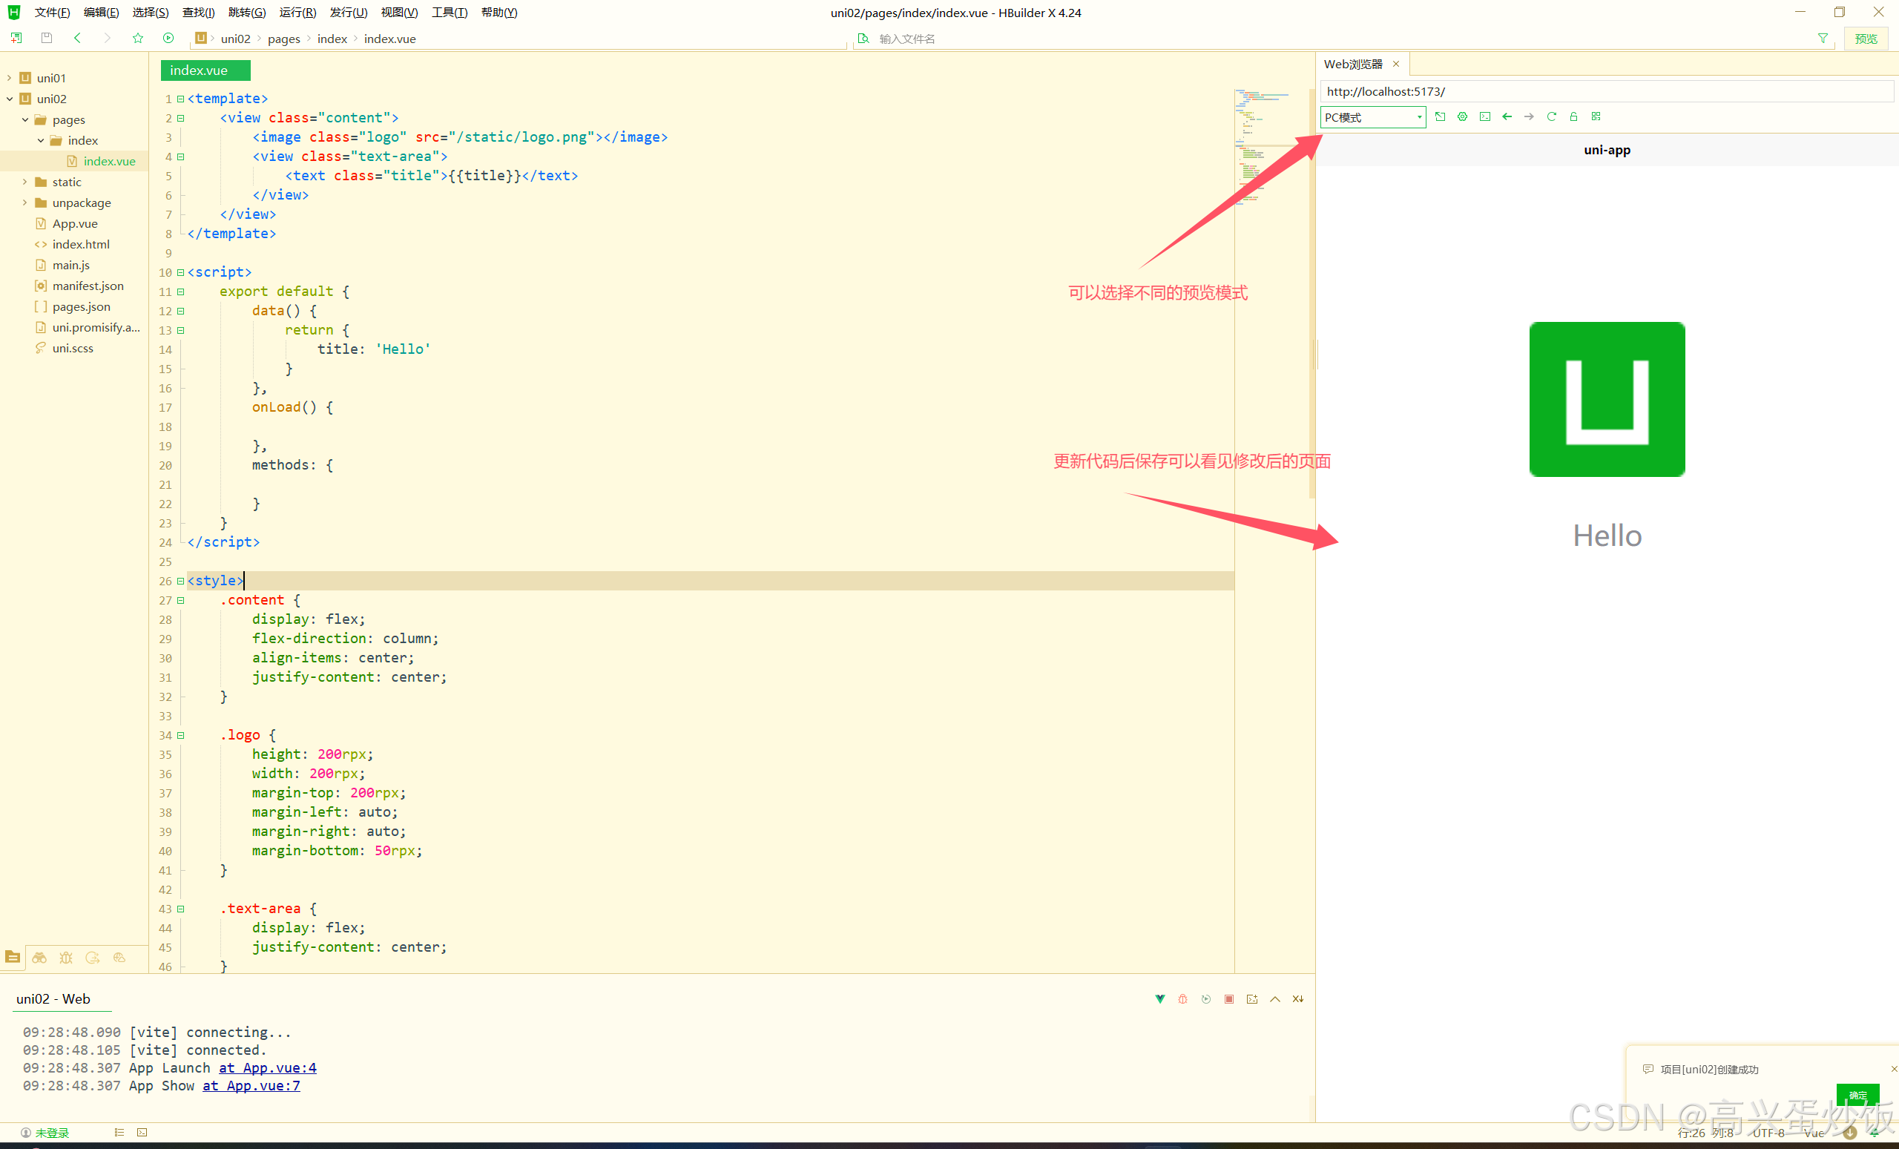The image size is (1899, 1149).
Task: Switch to the Web浏览器 tab
Action: click(x=1352, y=64)
